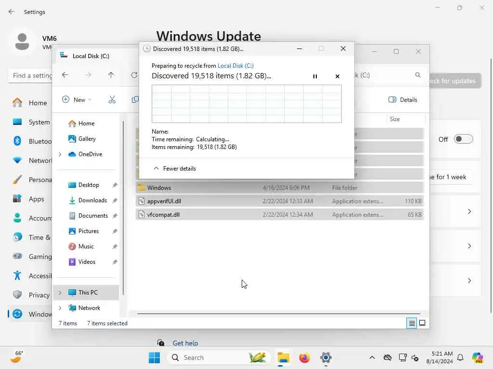Viewport: 493px width, 369px height.
Task: Select Home in Explorer navigation pane
Action: click(x=81, y=123)
